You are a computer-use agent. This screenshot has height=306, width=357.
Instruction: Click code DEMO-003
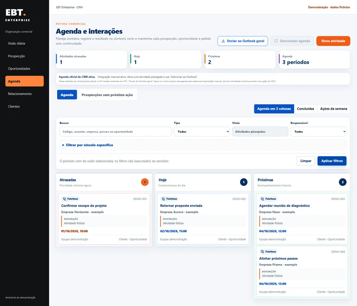tap(338, 199)
